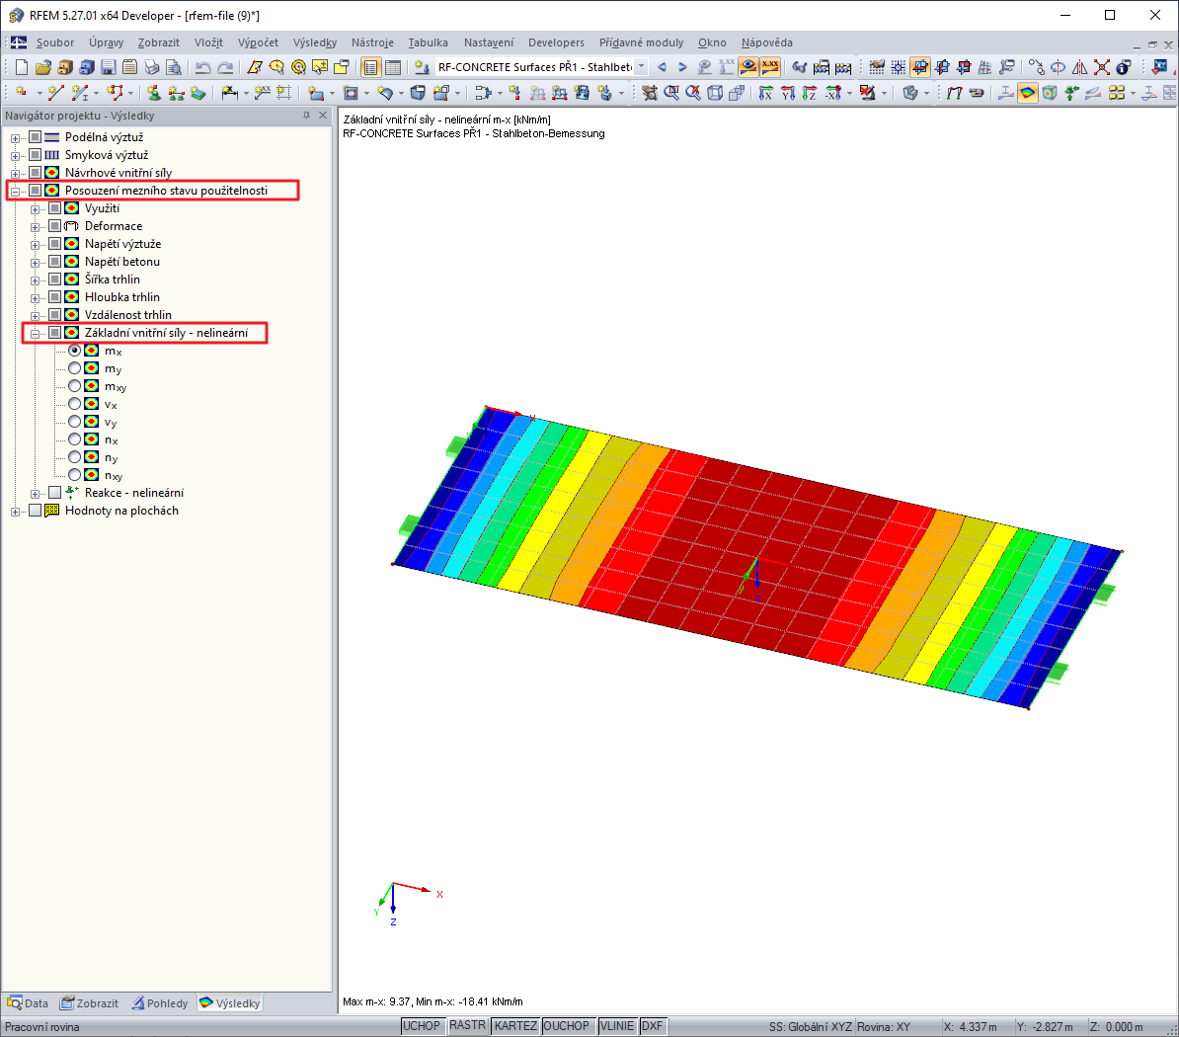Open the Soubor menu

coord(55,42)
